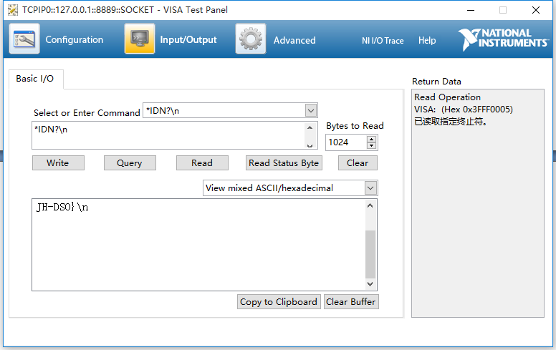Click Read Status Byte button
The height and width of the screenshot is (350, 556).
284,163
